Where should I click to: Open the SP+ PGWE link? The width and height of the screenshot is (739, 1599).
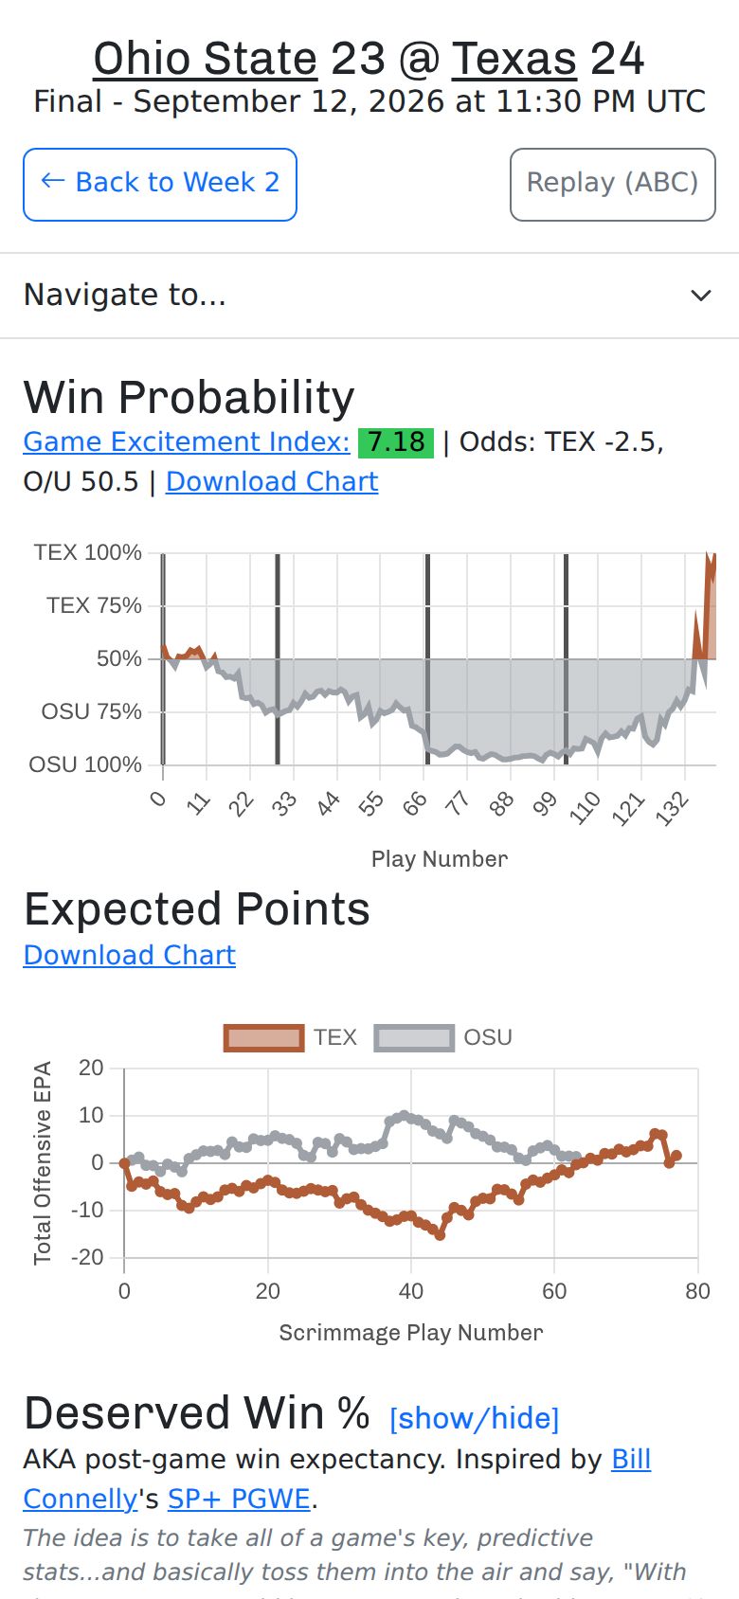click(239, 1499)
